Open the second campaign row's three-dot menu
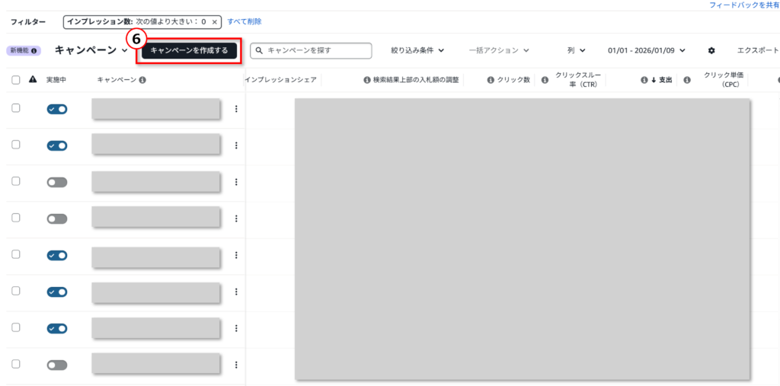Screen dimensions: 780x386 coord(236,145)
